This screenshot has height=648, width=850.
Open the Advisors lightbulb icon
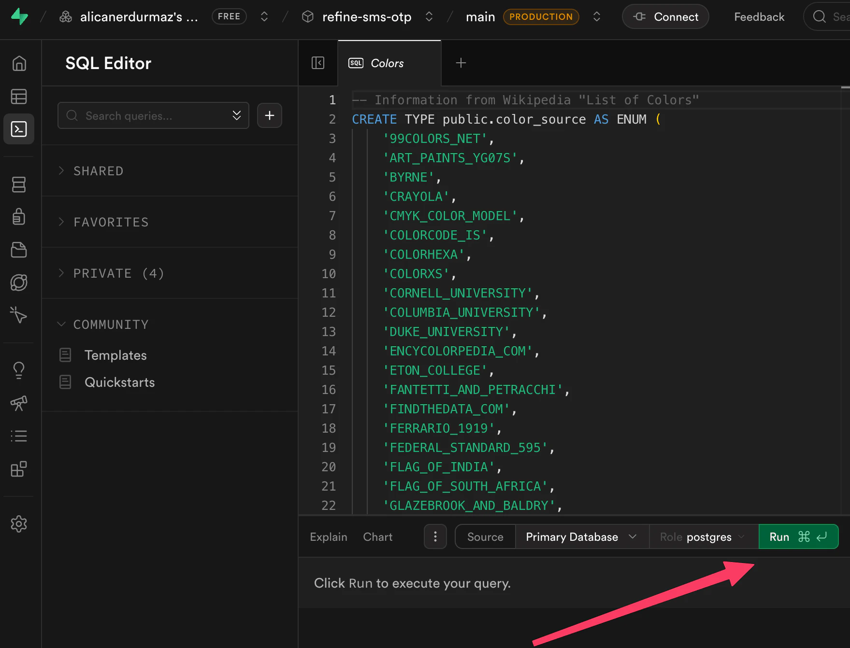click(x=19, y=370)
